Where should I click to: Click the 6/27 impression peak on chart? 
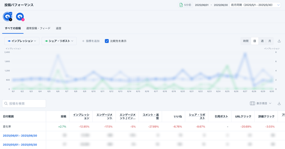click(245, 54)
